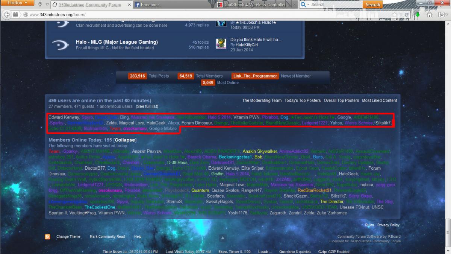Open the Halo - MLG (Major League Gaming) forum
The height and width of the screenshot is (254, 451).
tap(117, 42)
